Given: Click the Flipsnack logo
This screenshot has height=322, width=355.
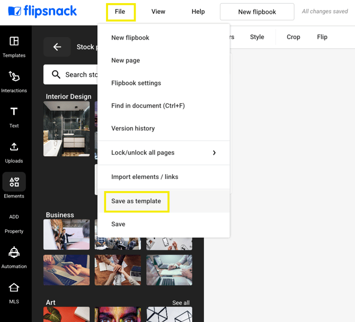Looking at the screenshot, I should [x=43, y=11].
